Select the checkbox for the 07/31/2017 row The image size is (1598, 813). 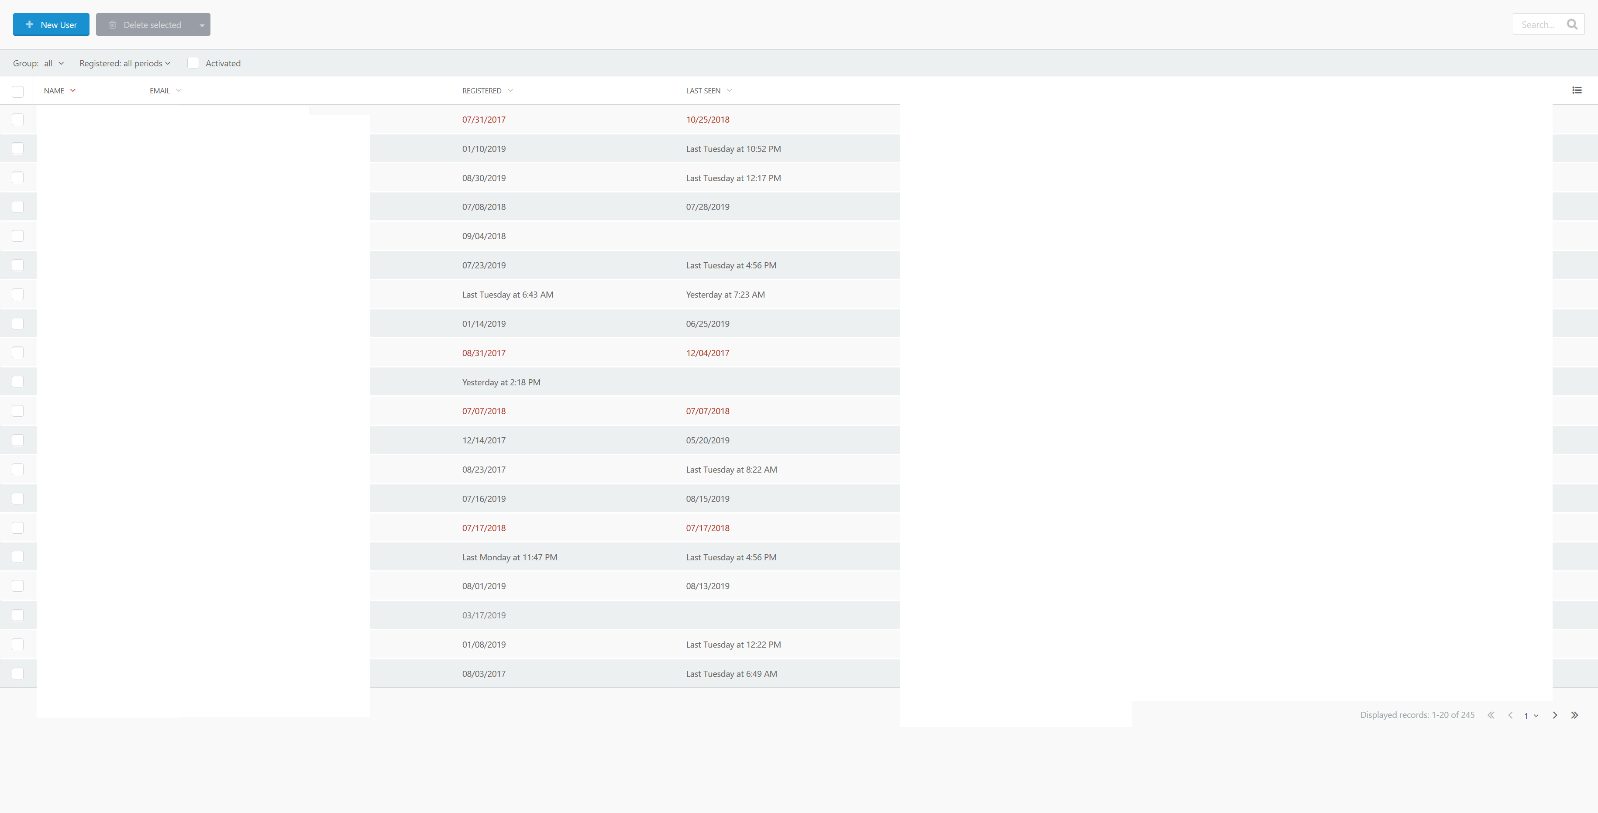point(17,120)
